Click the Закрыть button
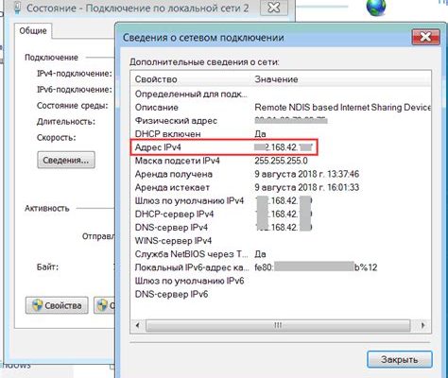Screen dimensions: 448x378 coord(400,359)
